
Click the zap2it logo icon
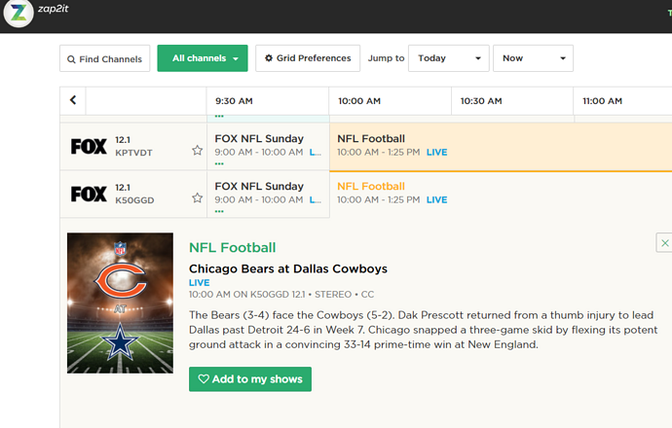point(15,16)
